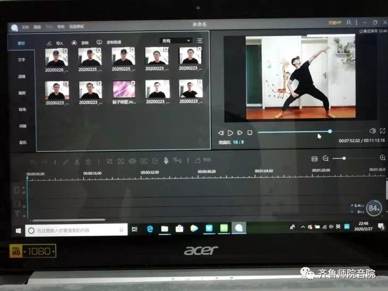The width and height of the screenshot is (388, 291).
Task: Click the timeline zoom-out magnifier
Action: [326, 158]
